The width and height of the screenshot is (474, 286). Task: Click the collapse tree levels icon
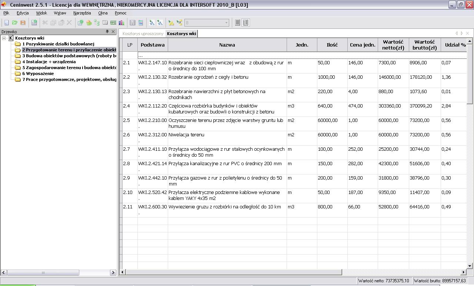coord(179,23)
